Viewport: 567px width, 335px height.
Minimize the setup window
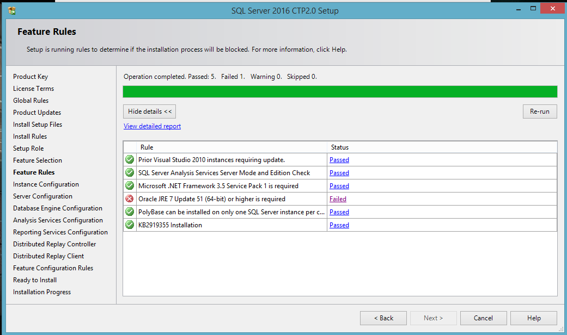(519, 9)
